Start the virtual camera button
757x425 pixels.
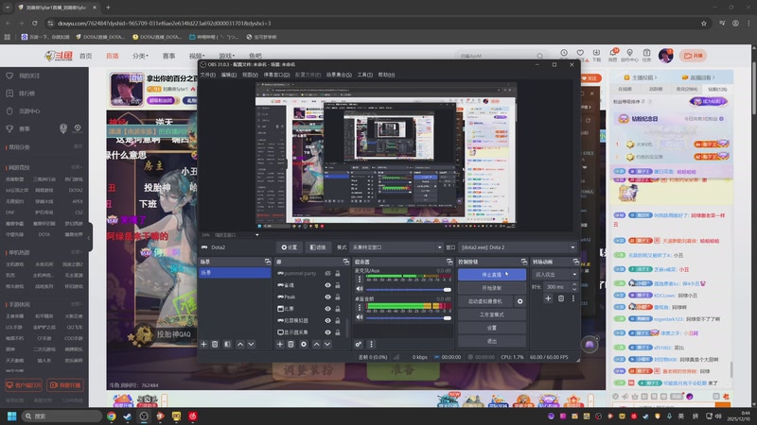click(485, 301)
